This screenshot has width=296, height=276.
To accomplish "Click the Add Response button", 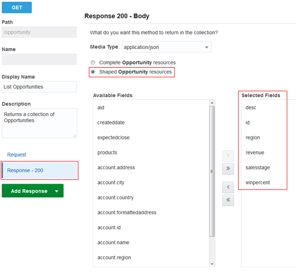I will click(x=29, y=191).
